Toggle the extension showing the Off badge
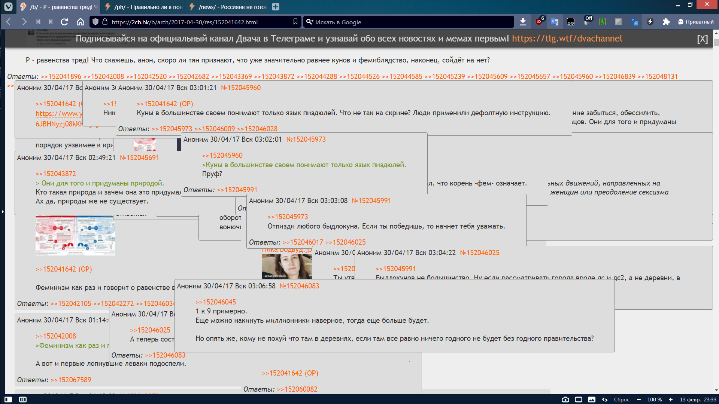 point(587,22)
